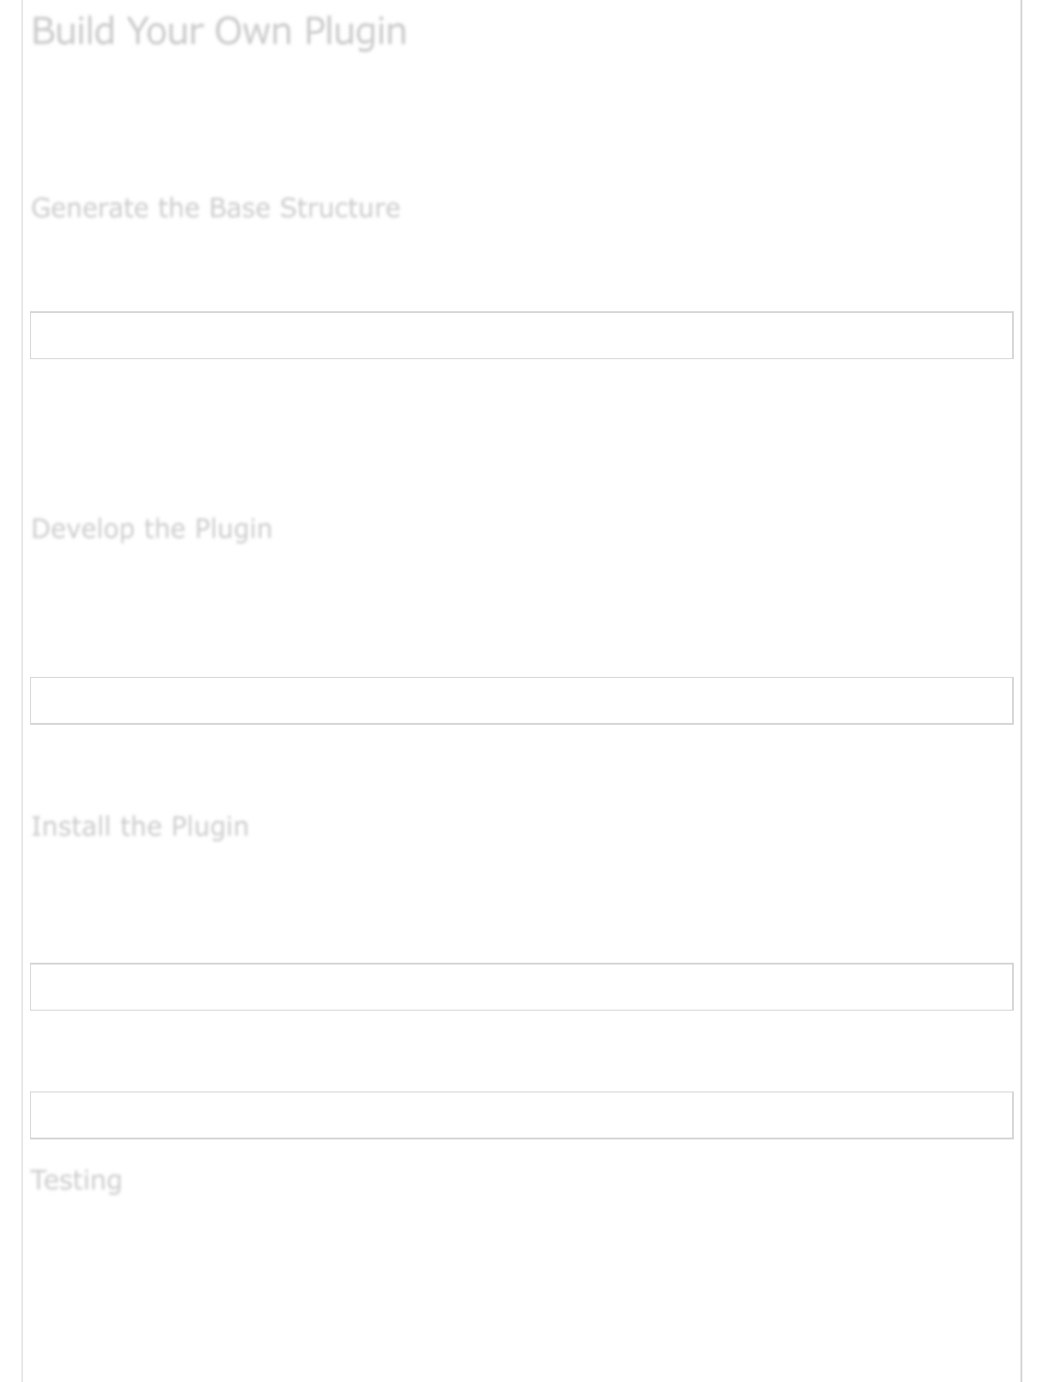Click the word "Structure" in the section heading
The image size is (1043, 1382).
[x=340, y=208]
